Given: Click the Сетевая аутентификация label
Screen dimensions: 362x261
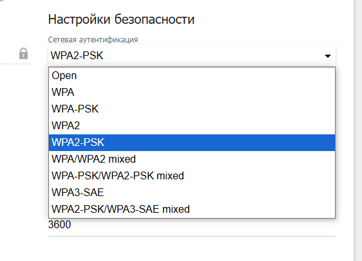Looking at the screenshot, I should [x=93, y=40].
